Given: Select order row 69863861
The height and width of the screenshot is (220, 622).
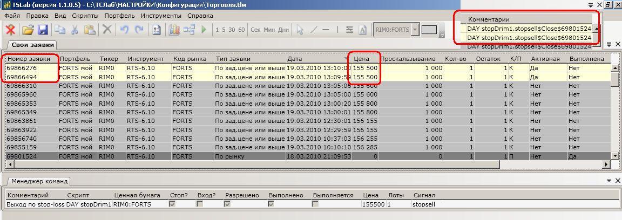Looking at the screenshot, I should 308,121.
